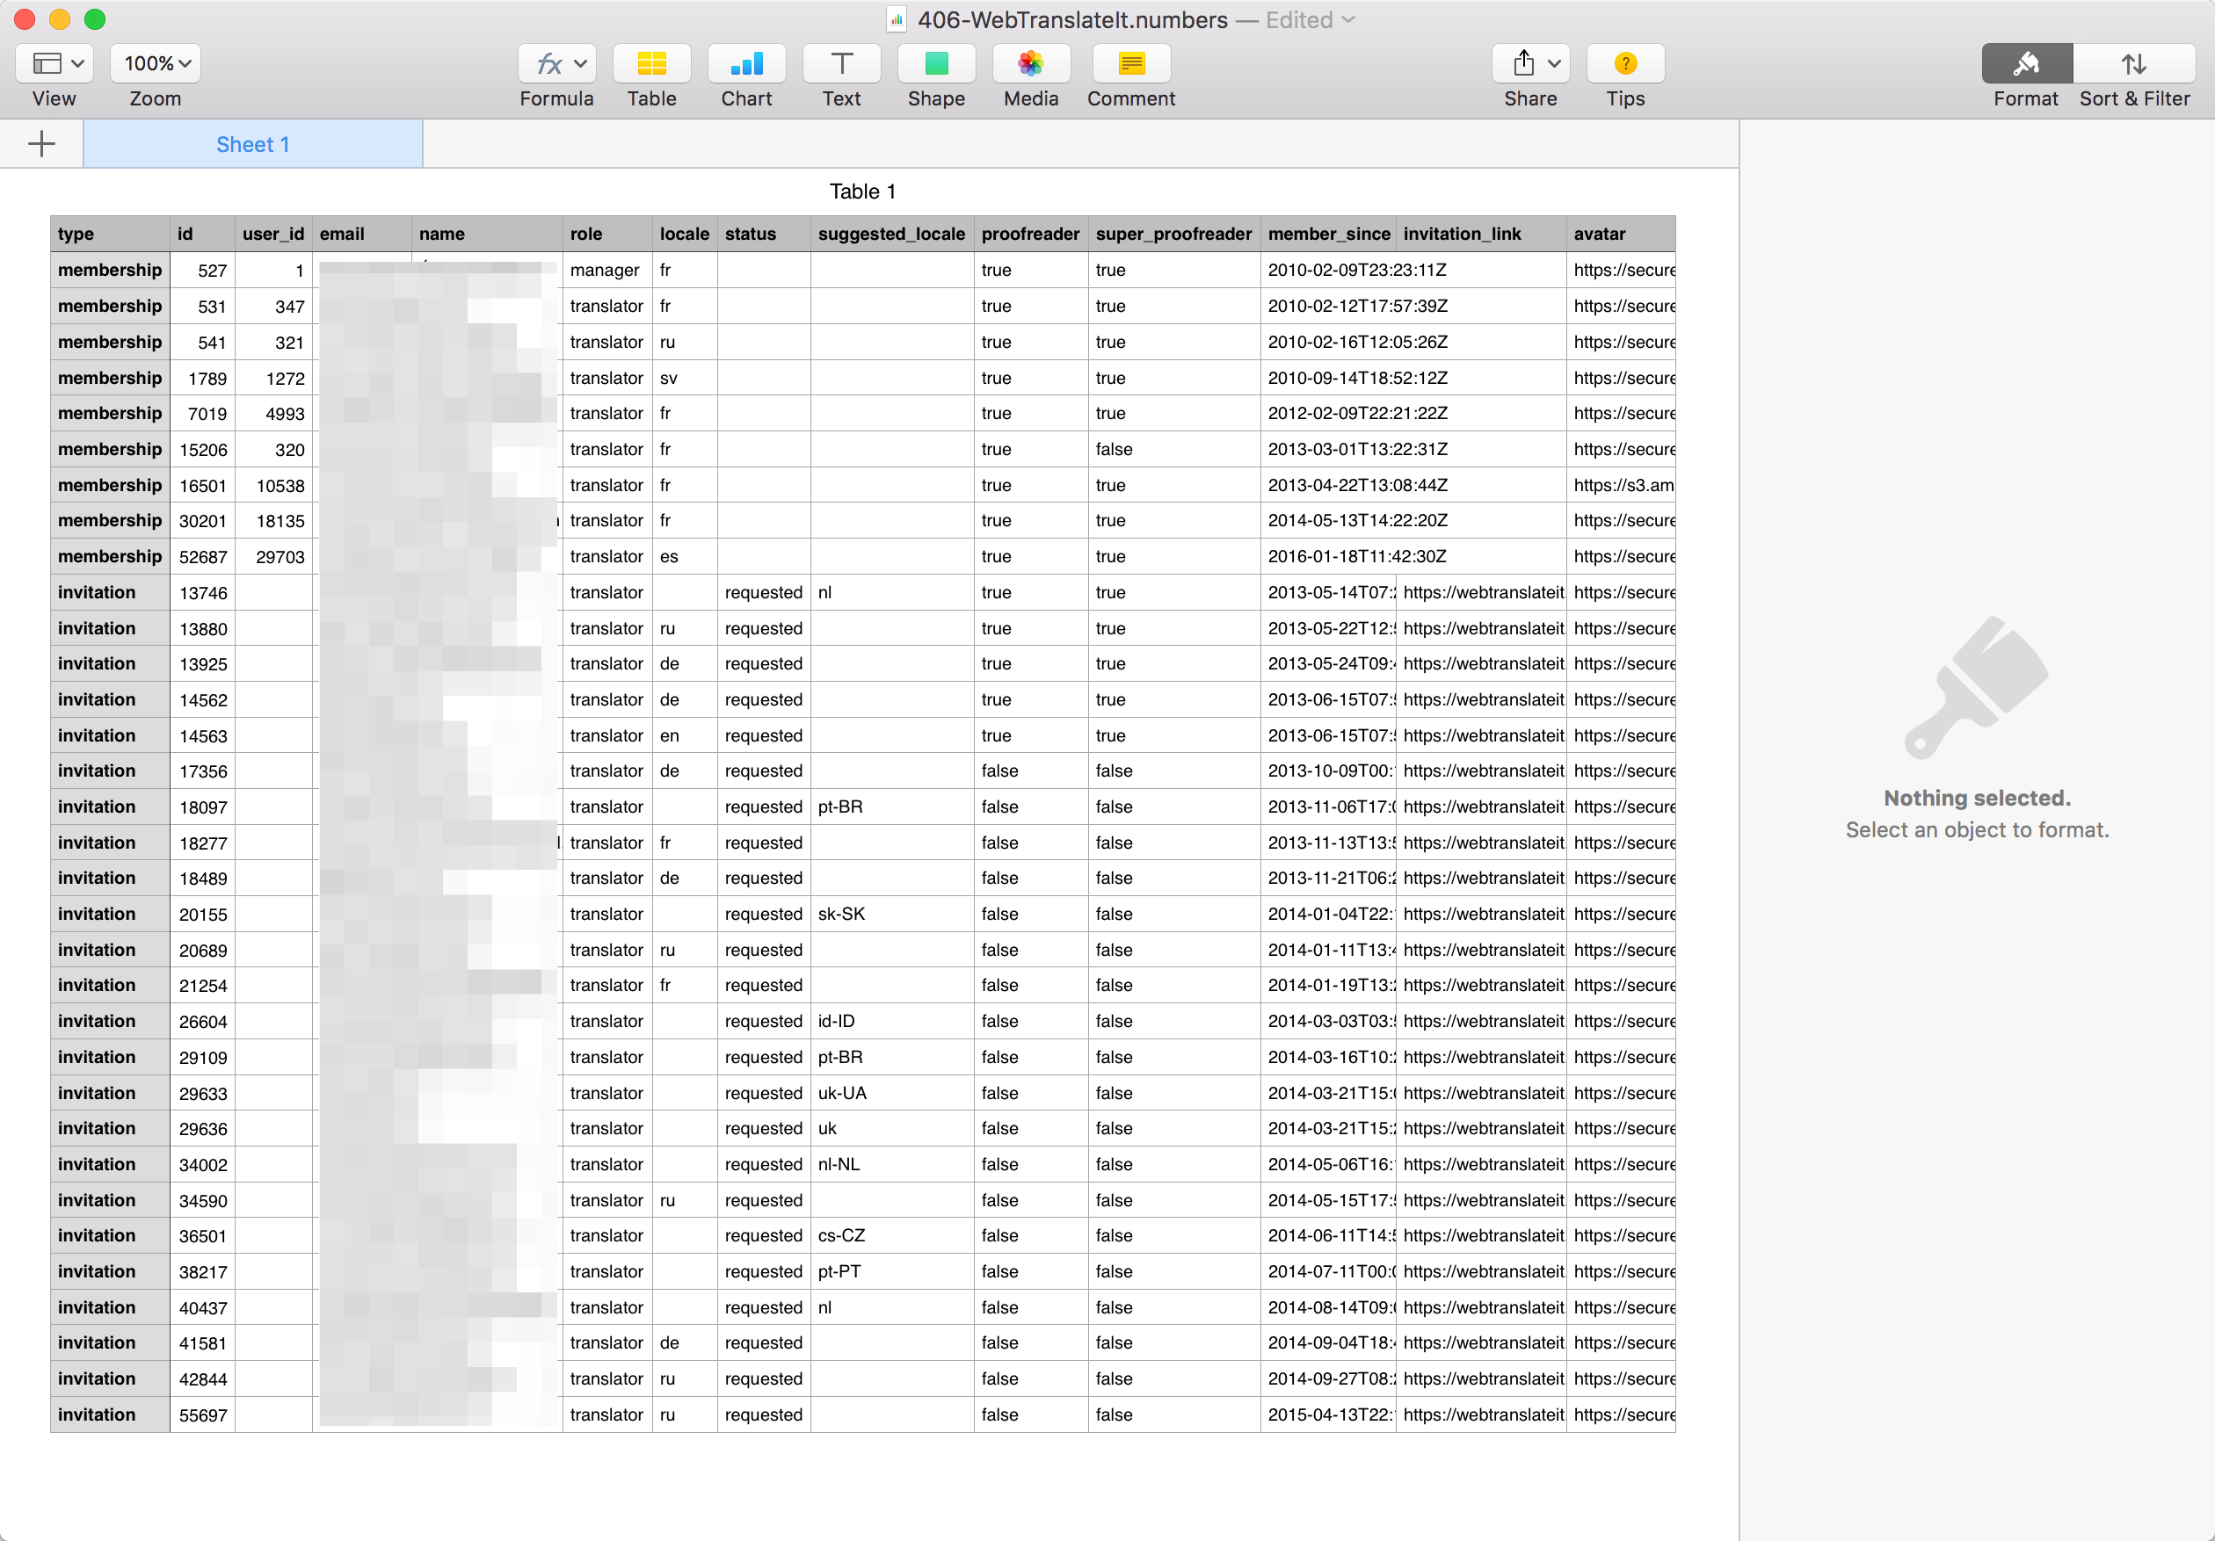The height and width of the screenshot is (1541, 2215).
Task: Open Sort & Filter panel
Action: point(2133,63)
